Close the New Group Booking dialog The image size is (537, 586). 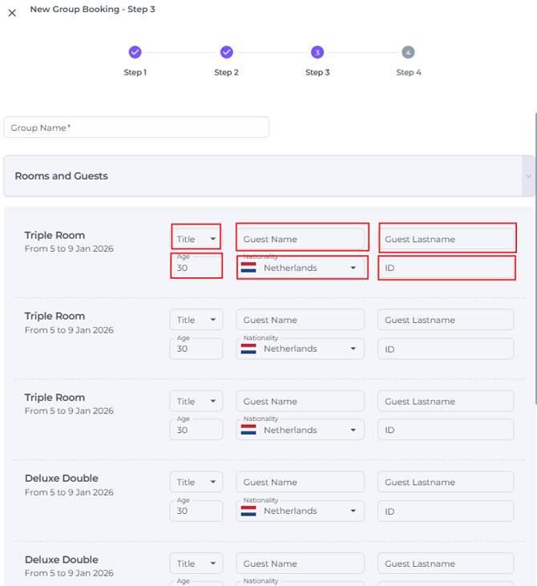[12, 13]
